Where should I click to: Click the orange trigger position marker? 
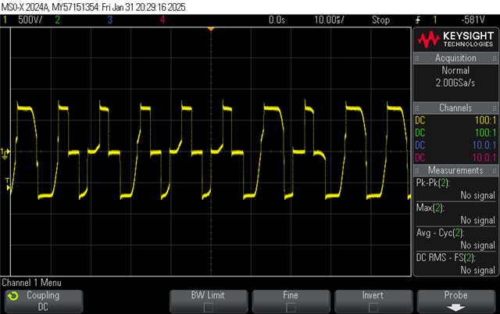211,30
